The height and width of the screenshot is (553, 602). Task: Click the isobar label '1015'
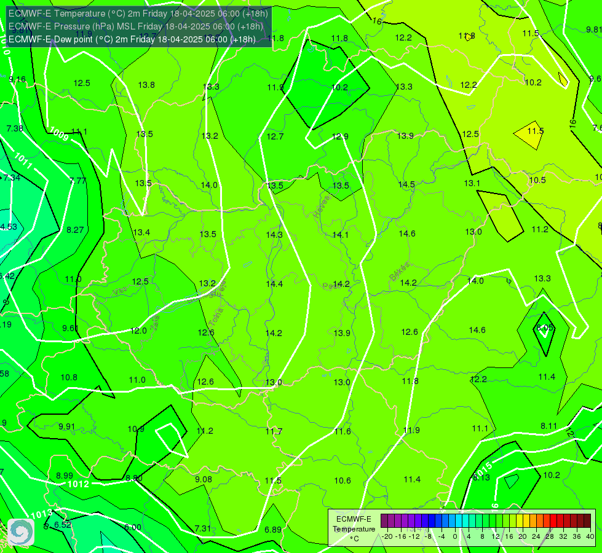click(483, 470)
